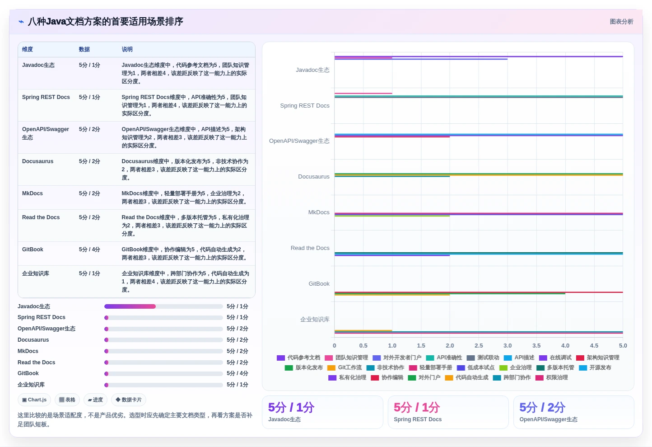The width and height of the screenshot is (652, 447).
Task: Hide the 私有化治理 dataset in legend
Action: tap(347, 377)
